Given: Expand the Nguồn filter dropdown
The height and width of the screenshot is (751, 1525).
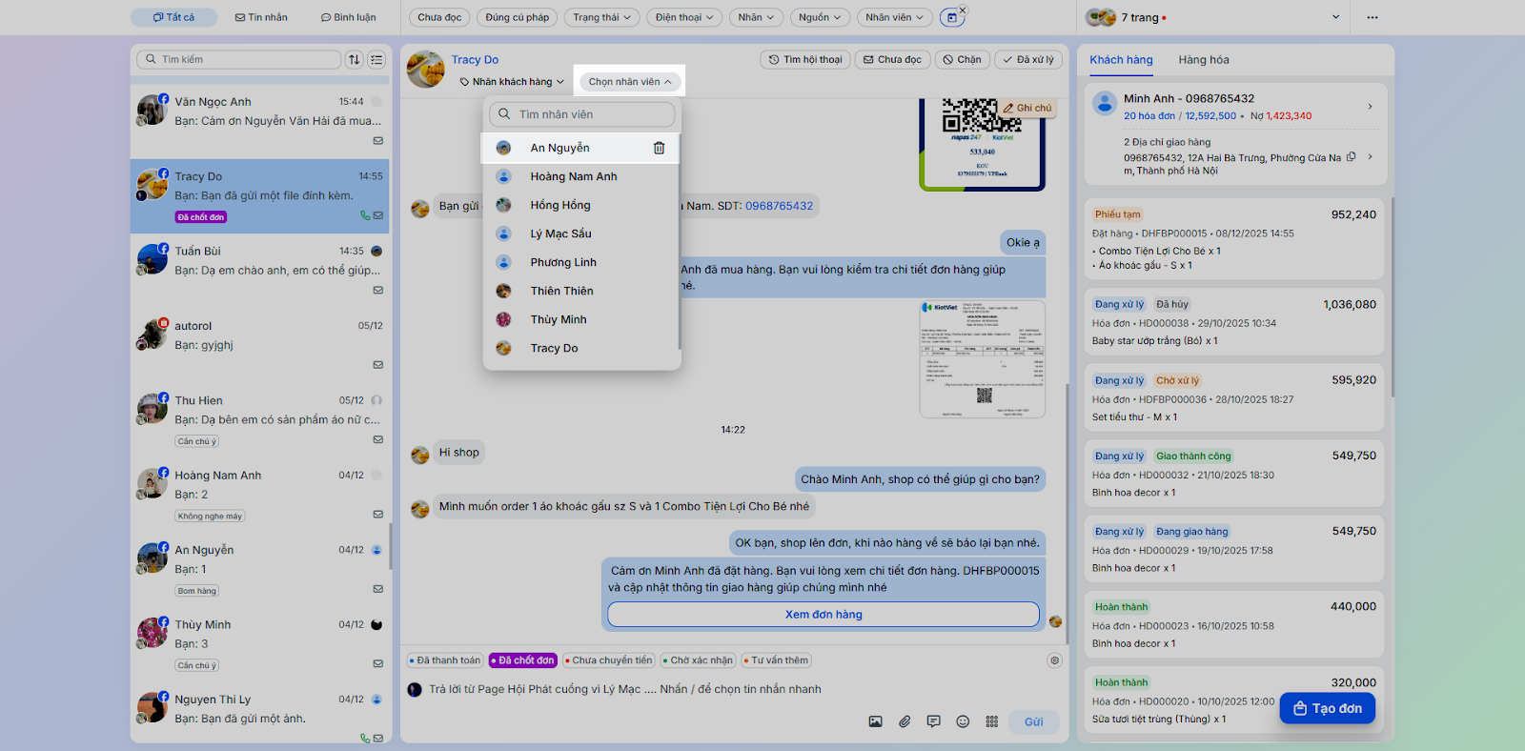Looking at the screenshot, I should click(820, 17).
